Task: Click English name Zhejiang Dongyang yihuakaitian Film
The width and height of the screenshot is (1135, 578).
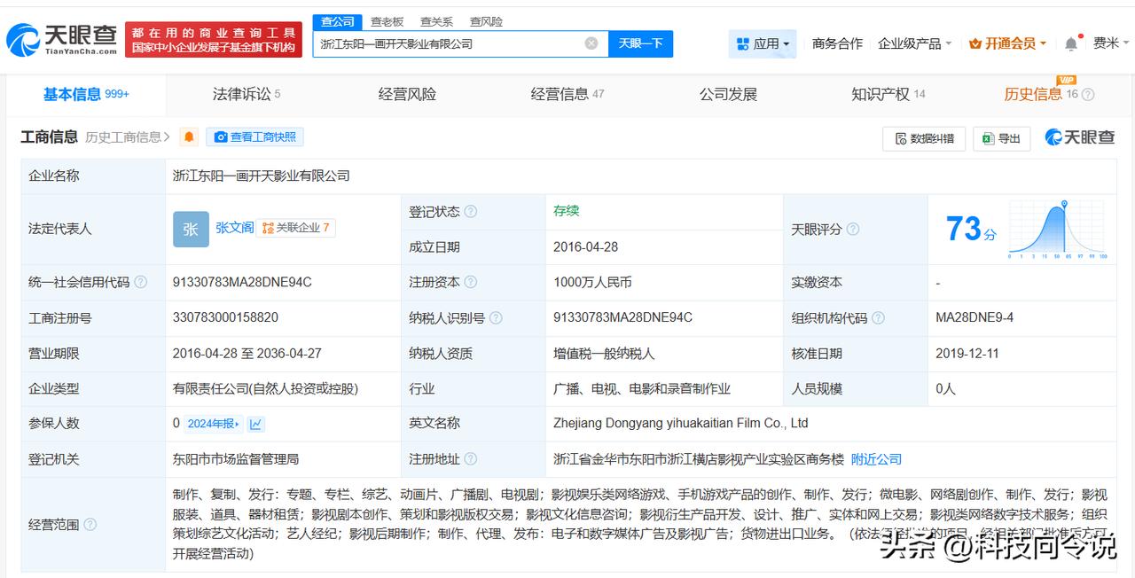Action: click(681, 424)
